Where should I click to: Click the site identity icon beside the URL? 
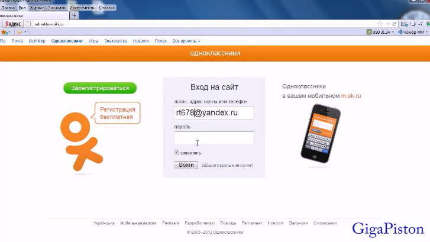28,24
